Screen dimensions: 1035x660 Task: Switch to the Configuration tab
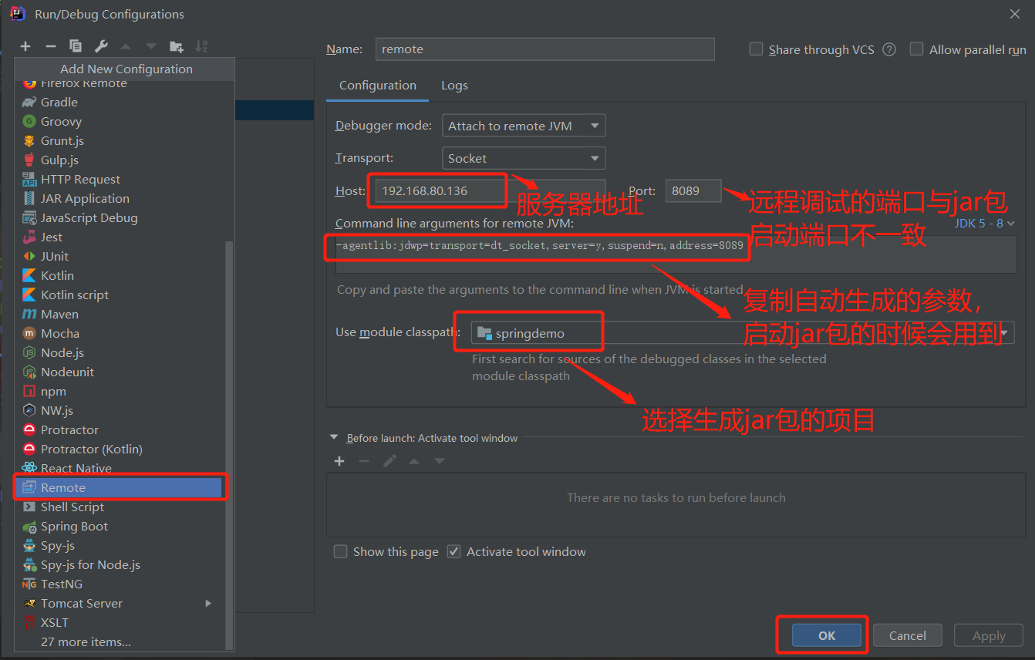tap(378, 86)
